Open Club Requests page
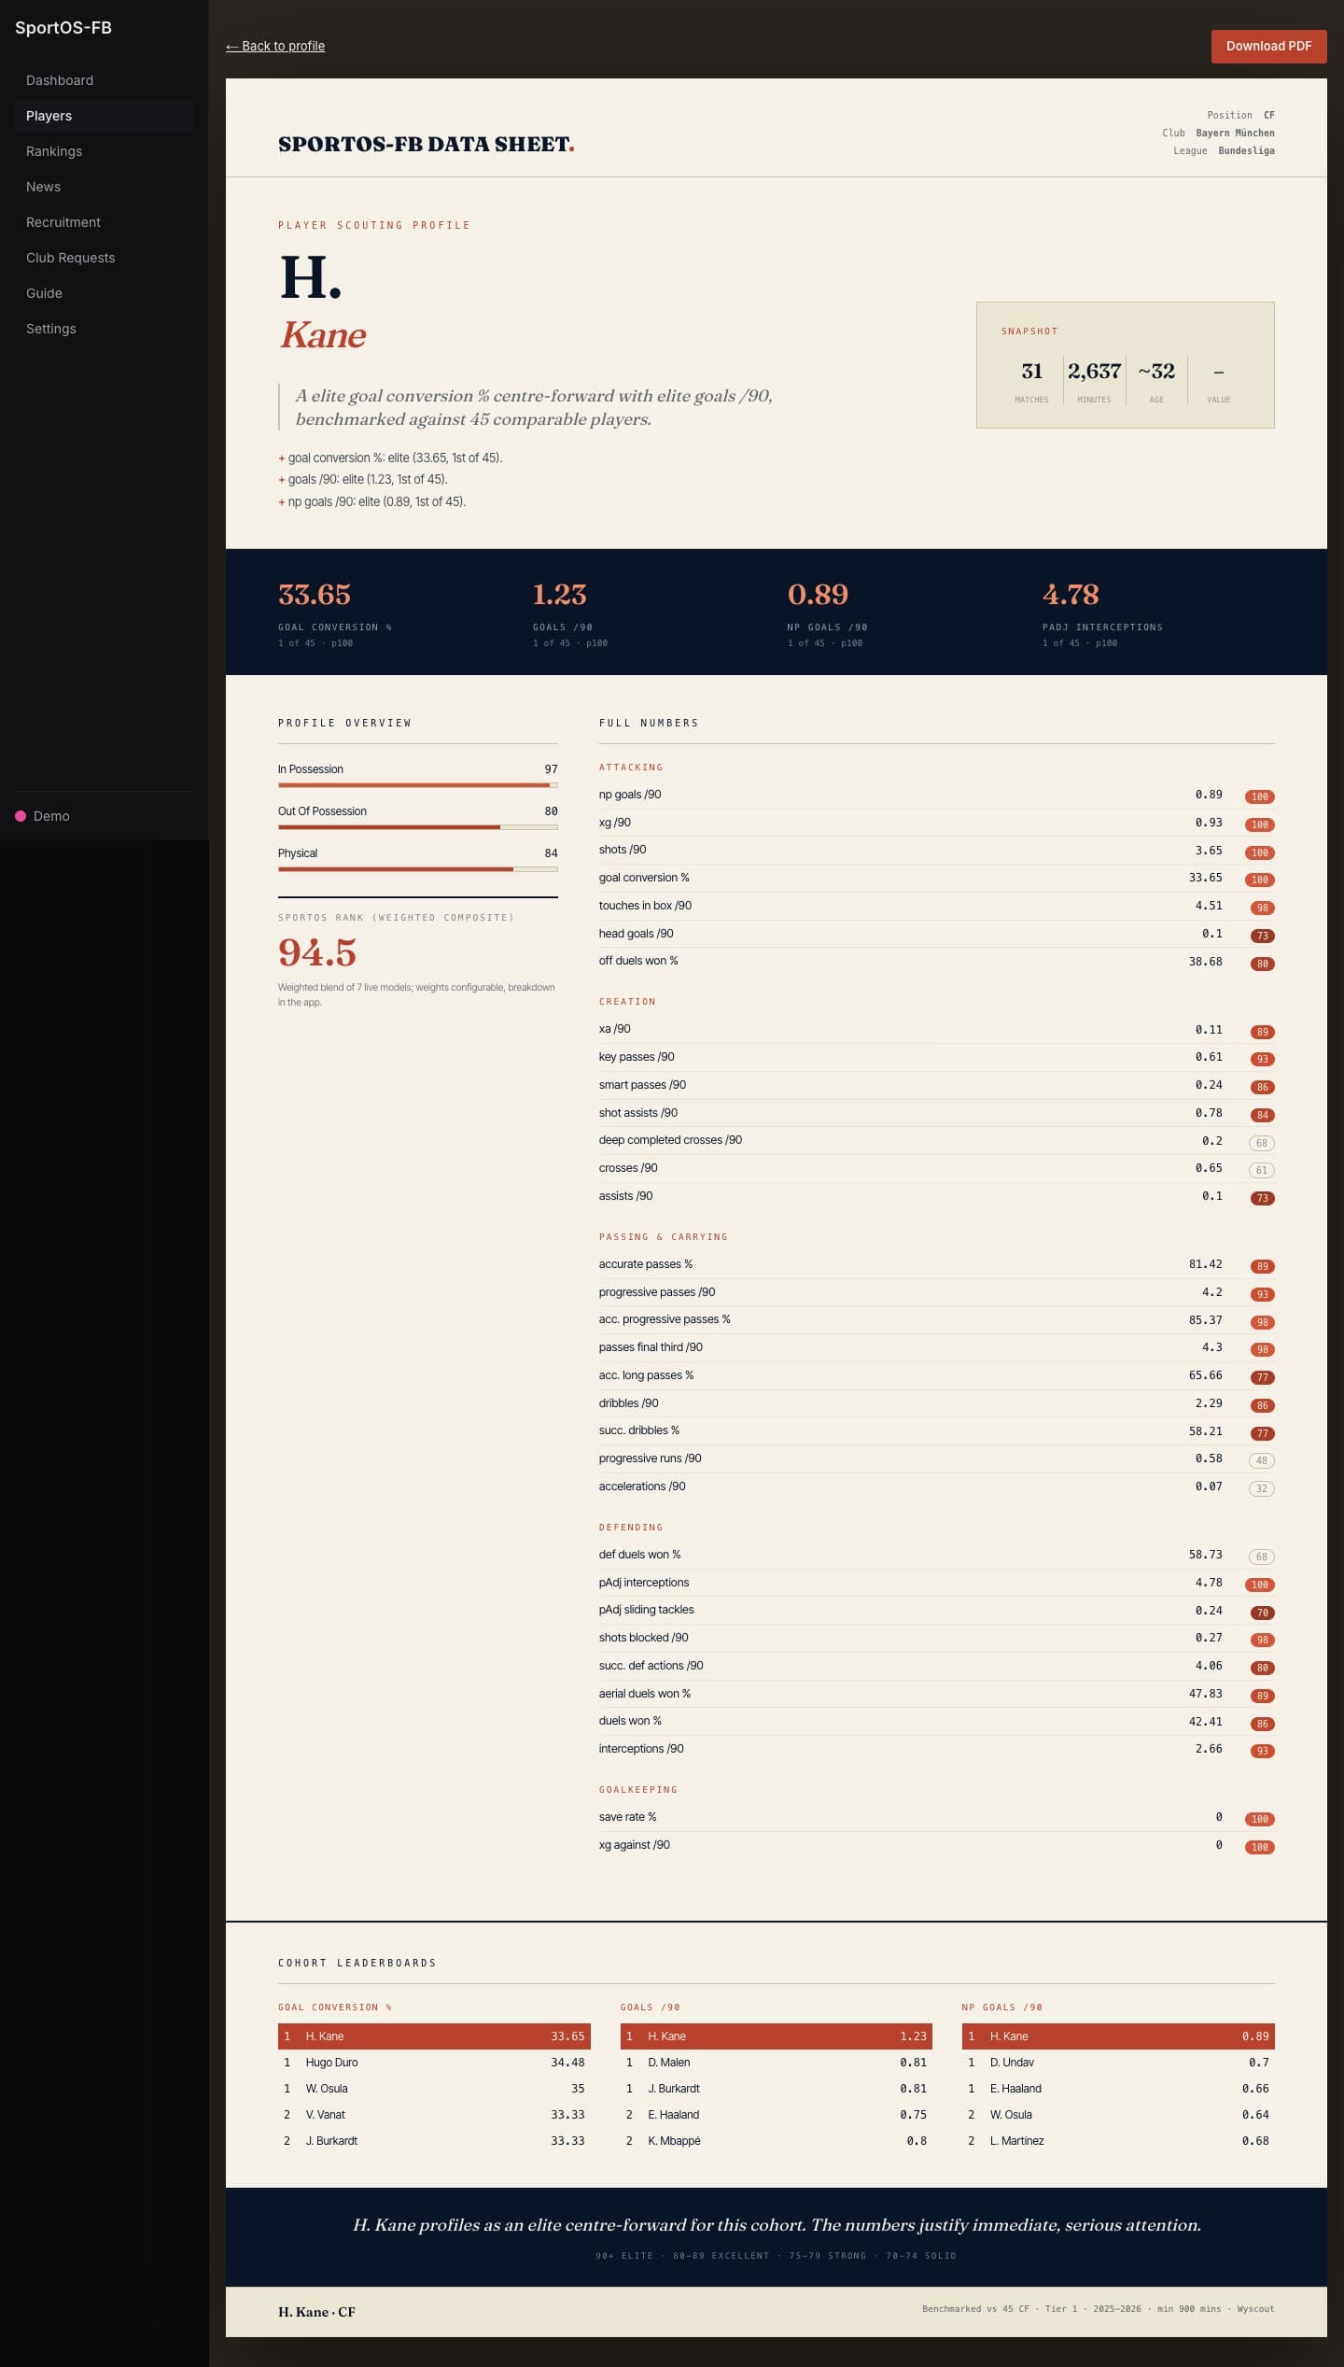1344x2367 pixels. [x=104, y=258]
